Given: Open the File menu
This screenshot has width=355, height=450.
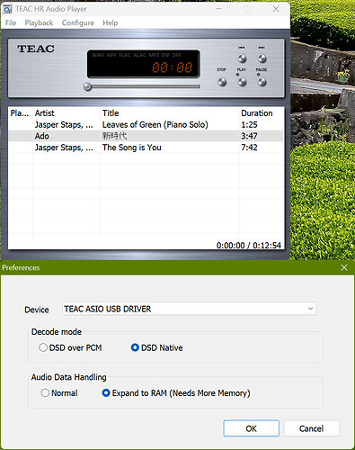Looking at the screenshot, I should [x=11, y=22].
